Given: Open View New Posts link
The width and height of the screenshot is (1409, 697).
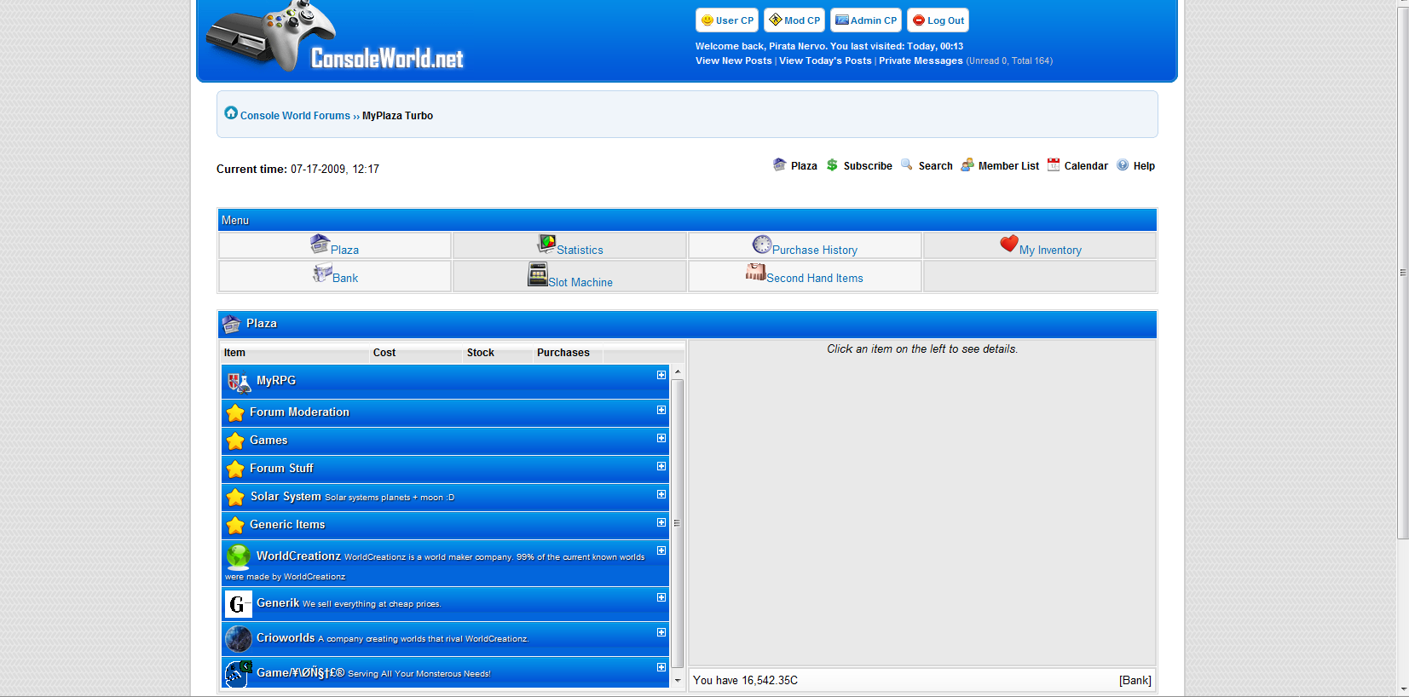Looking at the screenshot, I should pos(733,60).
